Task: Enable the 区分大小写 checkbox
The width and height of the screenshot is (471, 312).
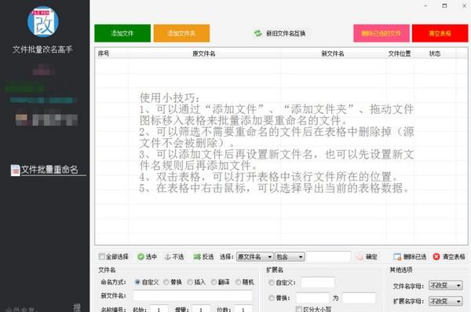Action: coord(298,309)
